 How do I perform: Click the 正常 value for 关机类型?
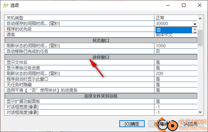point(160,18)
